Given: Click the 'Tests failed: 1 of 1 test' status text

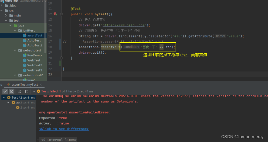Looking at the screenshot, I should pyautogui.click(x=67, y=91).
